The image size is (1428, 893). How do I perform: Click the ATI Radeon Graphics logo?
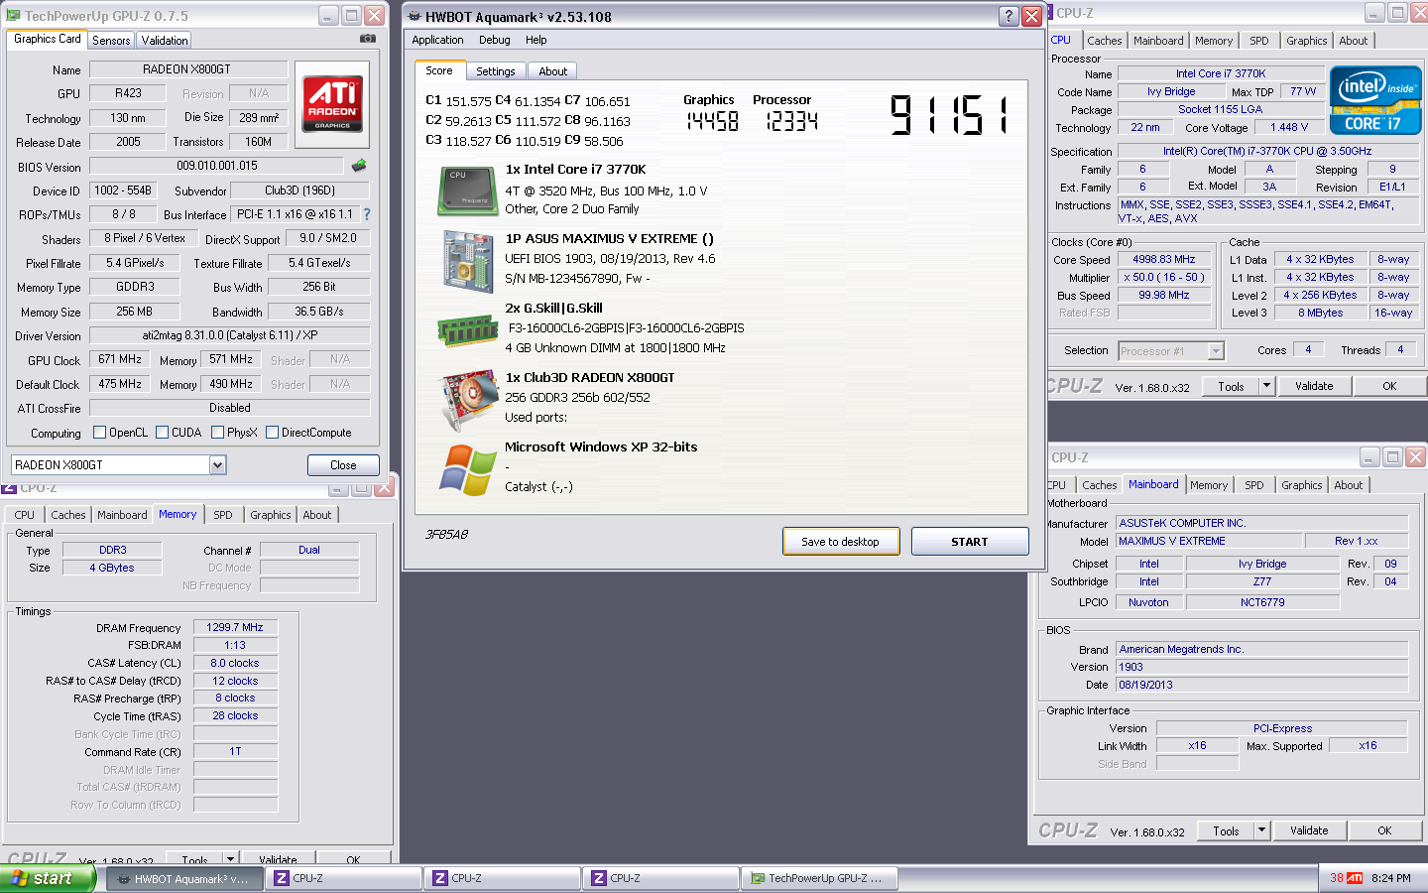pyautogui.click(x=333, y=105)
